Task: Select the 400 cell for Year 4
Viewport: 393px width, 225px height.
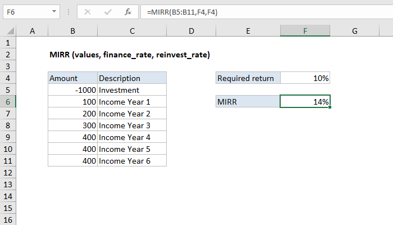Action: (72, 137)
